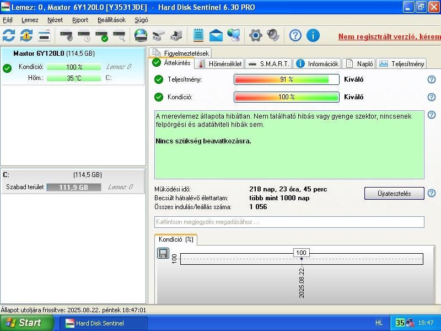The width and height of the screenshot is (441, 331).
Task: Select the Maxtor 6Y120L0 disk entry
Action: (x=73, y=66)
